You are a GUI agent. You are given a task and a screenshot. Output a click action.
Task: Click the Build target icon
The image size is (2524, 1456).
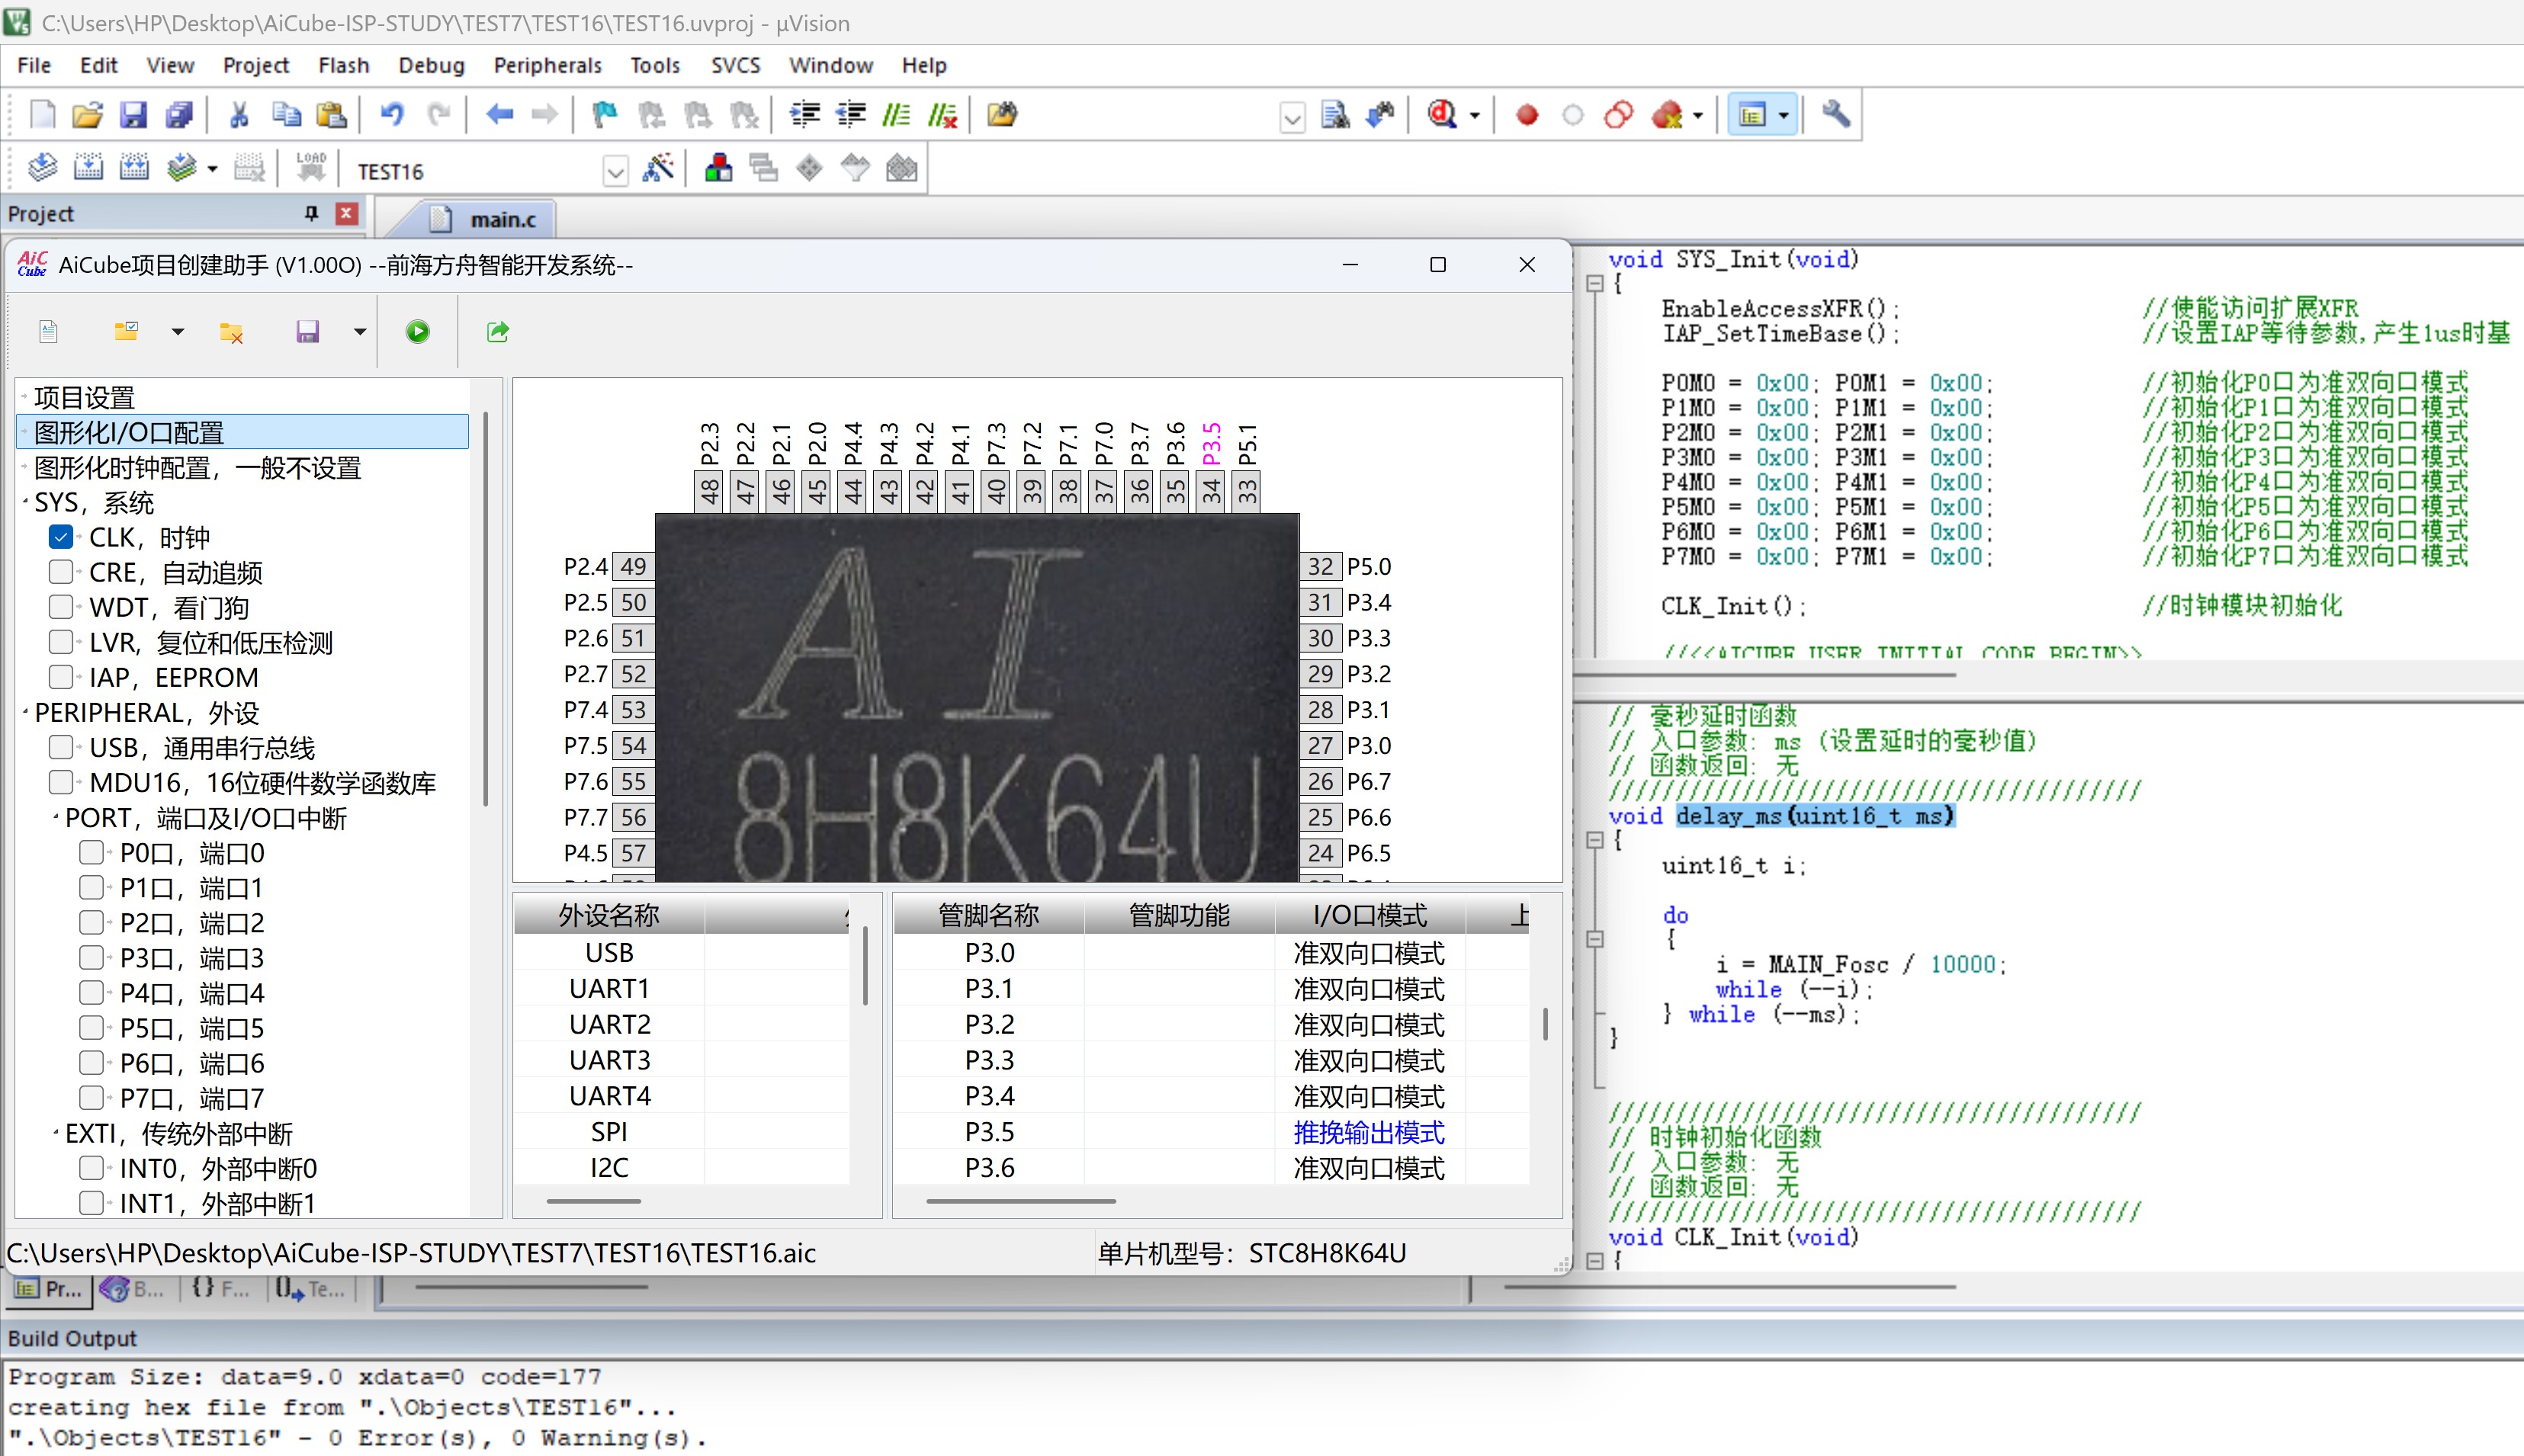88,168
